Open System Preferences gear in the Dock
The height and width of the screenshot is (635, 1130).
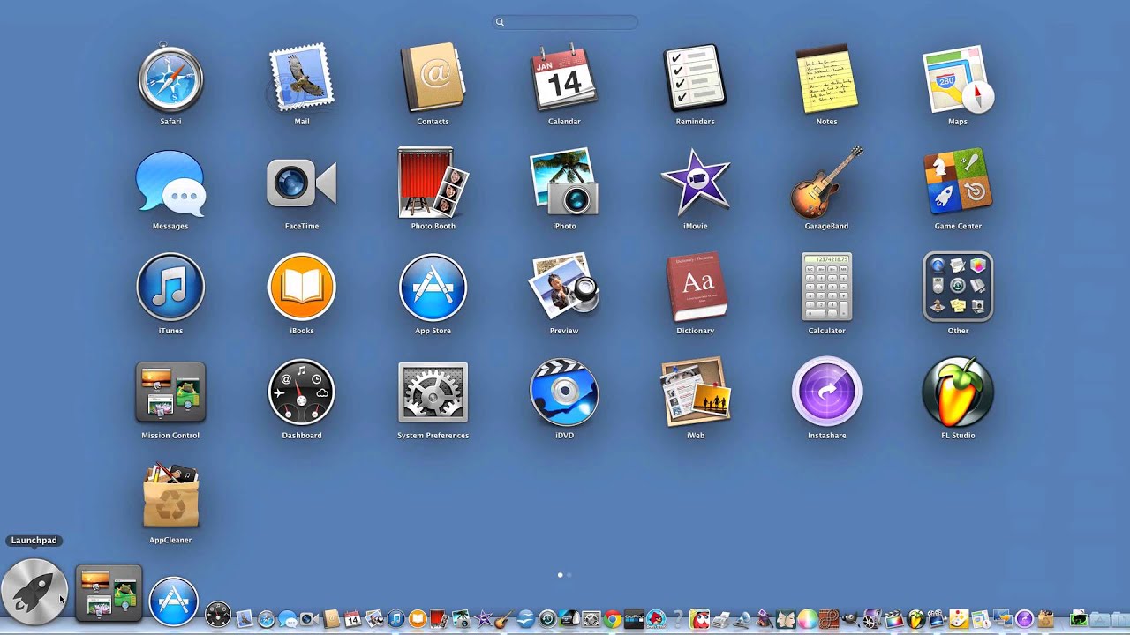pos(591,619)
